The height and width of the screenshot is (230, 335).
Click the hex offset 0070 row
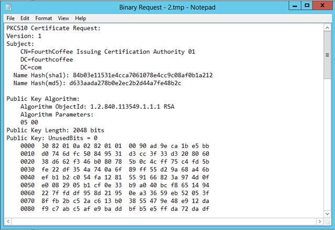point(115,201)
